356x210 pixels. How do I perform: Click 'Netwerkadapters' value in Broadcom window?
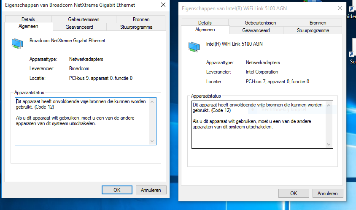point(86,59)
